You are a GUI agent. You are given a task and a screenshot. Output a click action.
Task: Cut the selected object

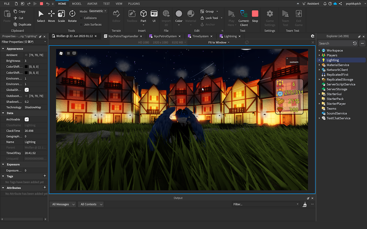coord(19,18)
